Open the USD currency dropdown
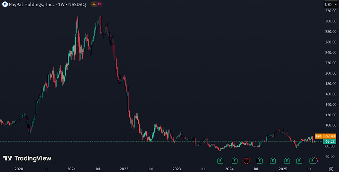Viewport: 339px width, 172px height. coord(331,4)
